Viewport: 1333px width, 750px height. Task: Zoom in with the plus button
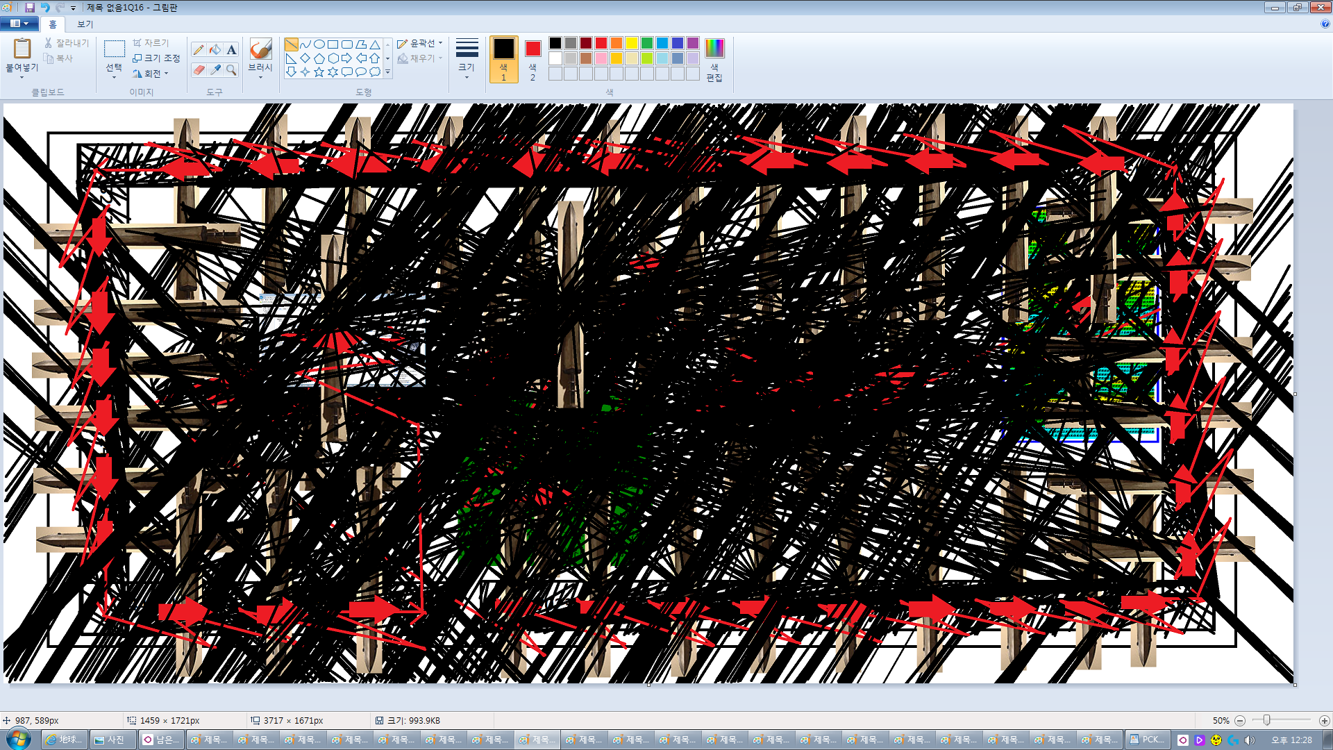tap(1324, 721)
